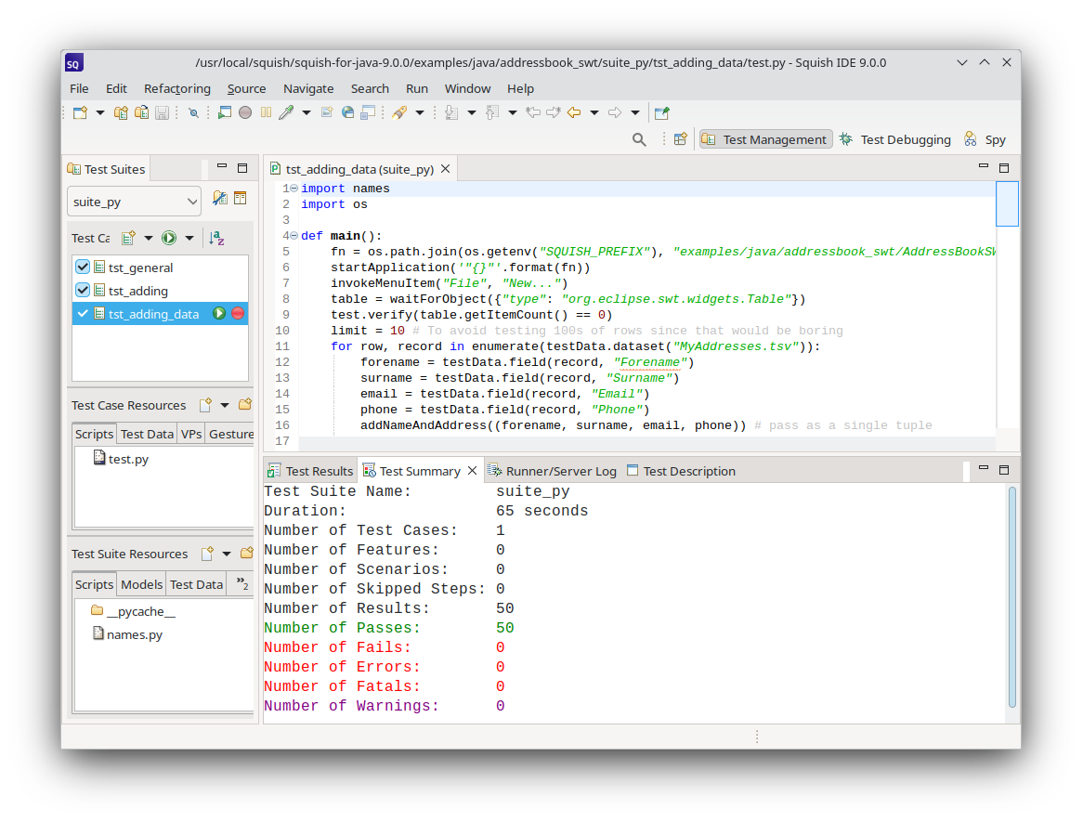
Task: Click the Run Test Suite play icon
Action: (x=169, y=239)
